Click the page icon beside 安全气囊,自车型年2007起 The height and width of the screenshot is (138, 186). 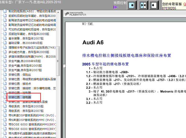5,70
